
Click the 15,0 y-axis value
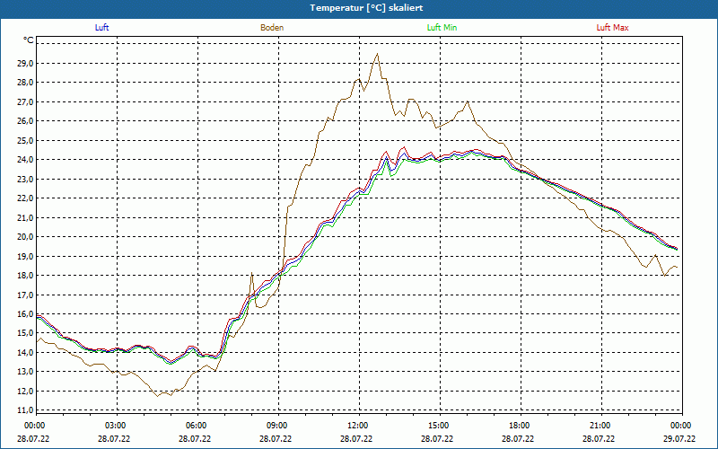(25, 333)
